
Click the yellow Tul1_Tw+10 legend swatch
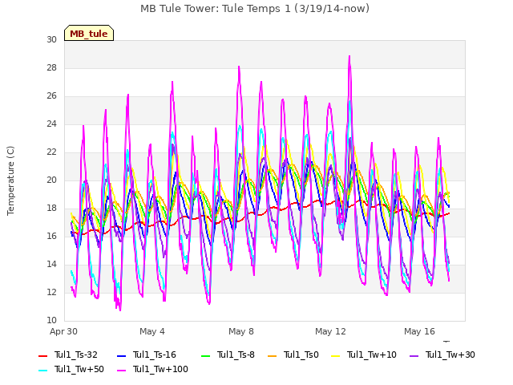coord(335,355)
